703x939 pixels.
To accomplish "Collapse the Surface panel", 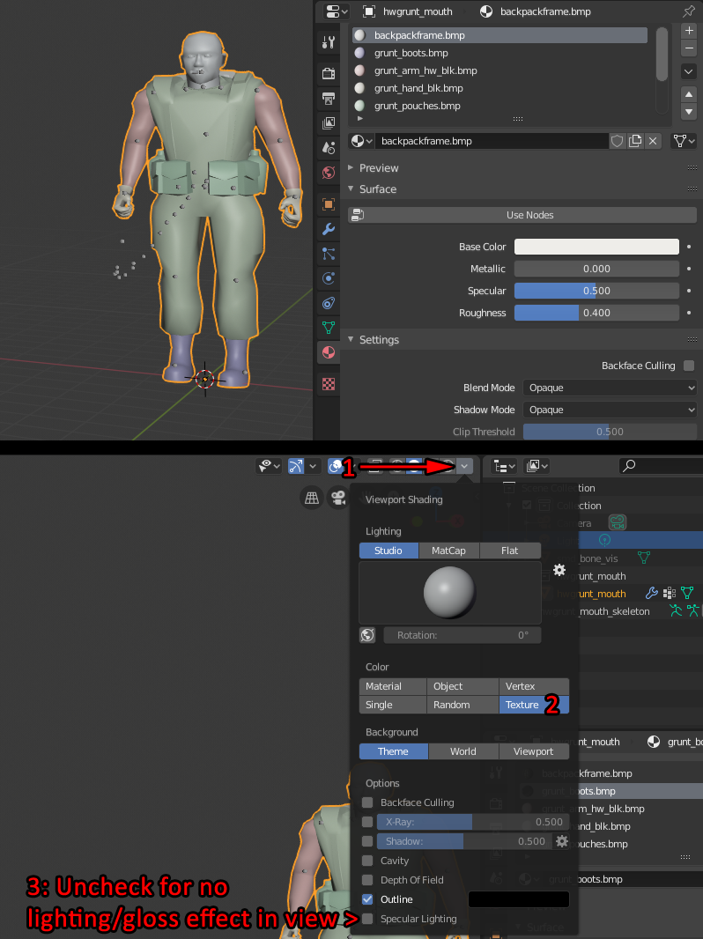I will [377, 189].
